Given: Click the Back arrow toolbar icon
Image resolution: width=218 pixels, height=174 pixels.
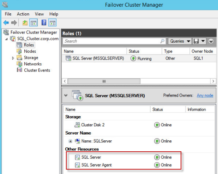Looking at the screenshot, I should pos(6,22).
